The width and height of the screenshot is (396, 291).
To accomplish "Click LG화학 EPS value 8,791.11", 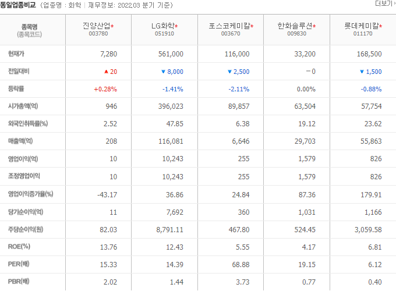I will pyautogui.click(x=169, y=230).
